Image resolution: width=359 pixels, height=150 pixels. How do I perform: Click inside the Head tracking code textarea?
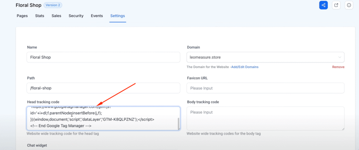pyautogui.click(x=102, y=119)
